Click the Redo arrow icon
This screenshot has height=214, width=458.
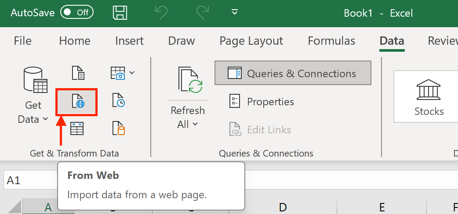click(203, 13)
